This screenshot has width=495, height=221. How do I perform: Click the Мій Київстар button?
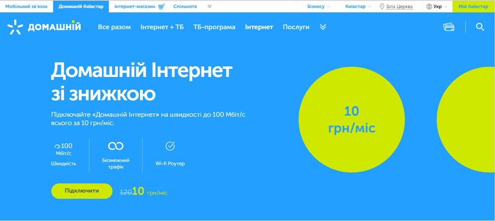pos(474,6)
